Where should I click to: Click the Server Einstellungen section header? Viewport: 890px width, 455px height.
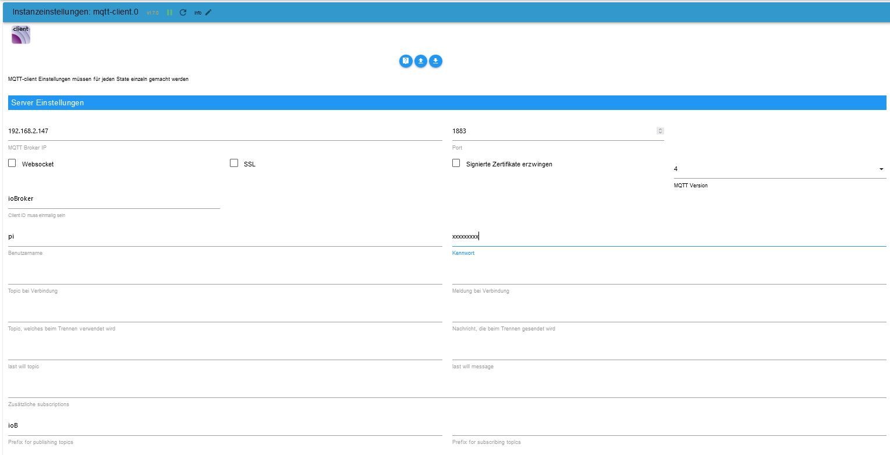[447, 102]
